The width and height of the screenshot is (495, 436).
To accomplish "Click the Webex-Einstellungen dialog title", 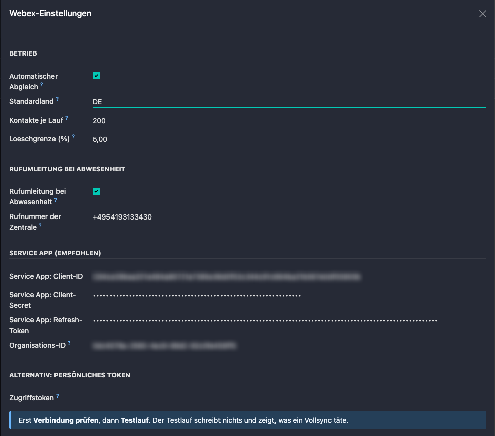I will pos(50,13).
